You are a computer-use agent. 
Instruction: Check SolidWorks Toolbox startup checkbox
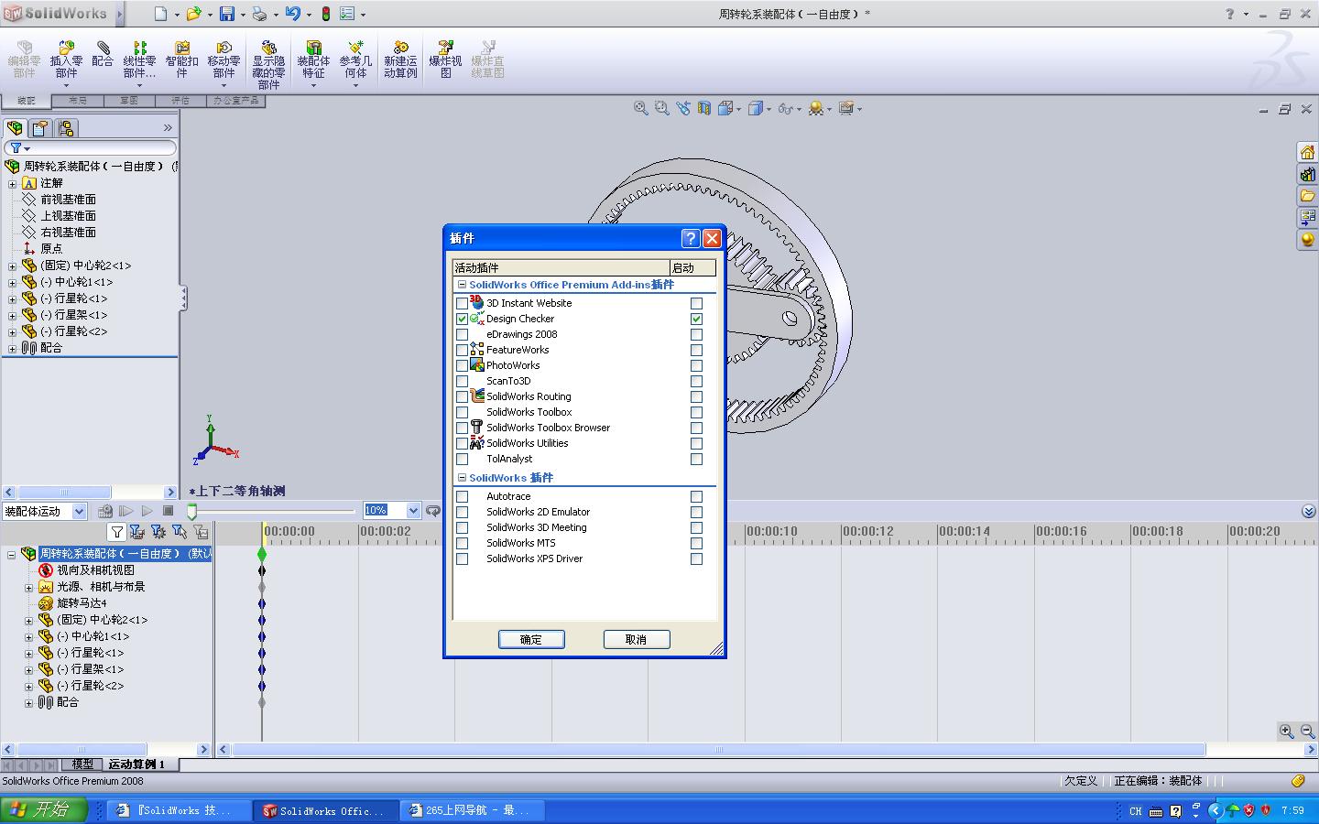pyautogui.click(x=696, y=412)
